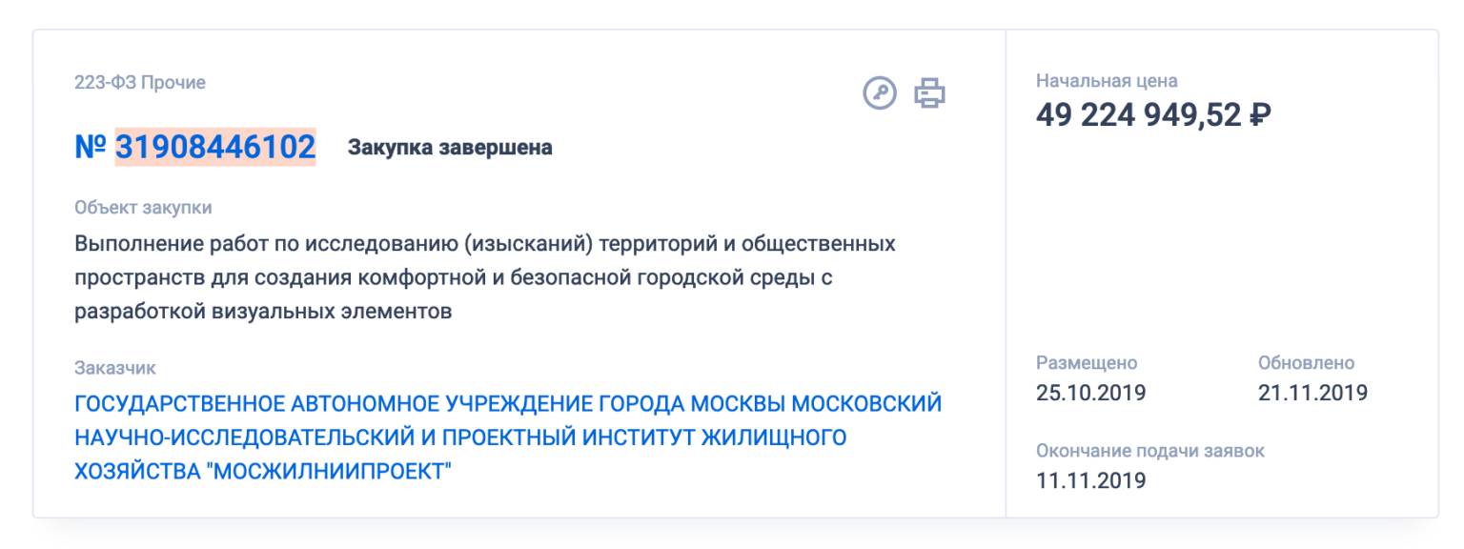The image size is (1464, 549).
Task: Select the Объект закупки heading
Action: coord(143,208)
